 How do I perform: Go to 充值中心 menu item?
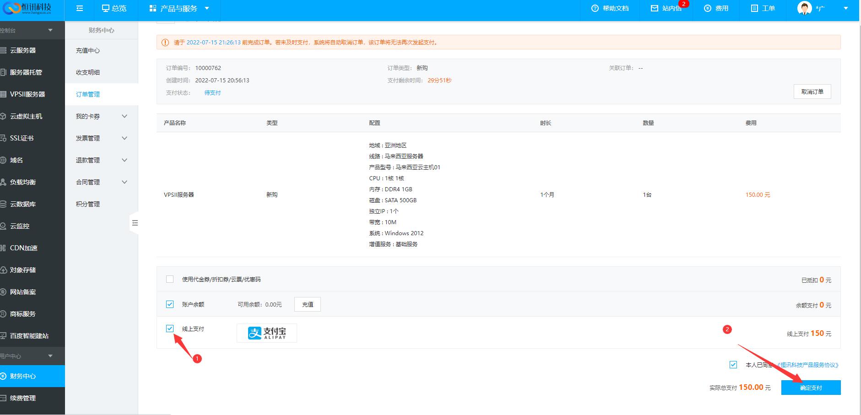tap(88, 50)
